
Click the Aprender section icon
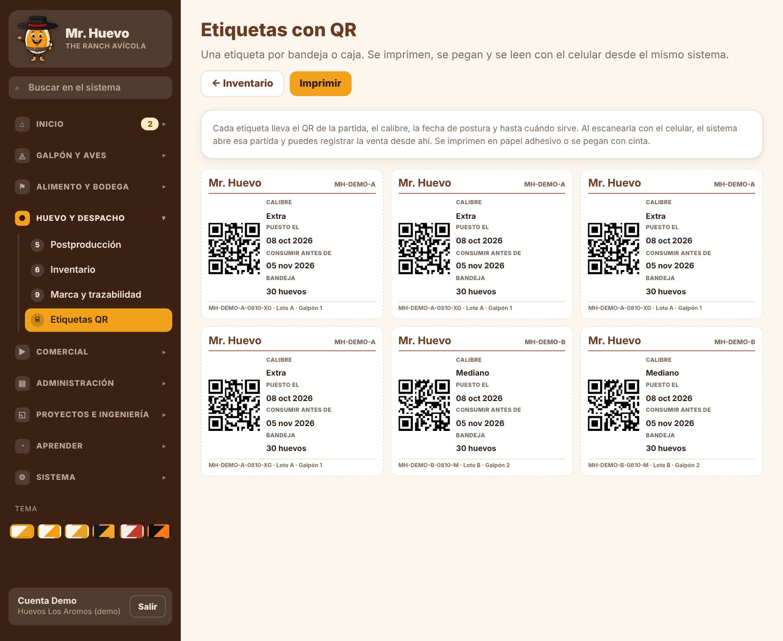[x=22, y=446]
